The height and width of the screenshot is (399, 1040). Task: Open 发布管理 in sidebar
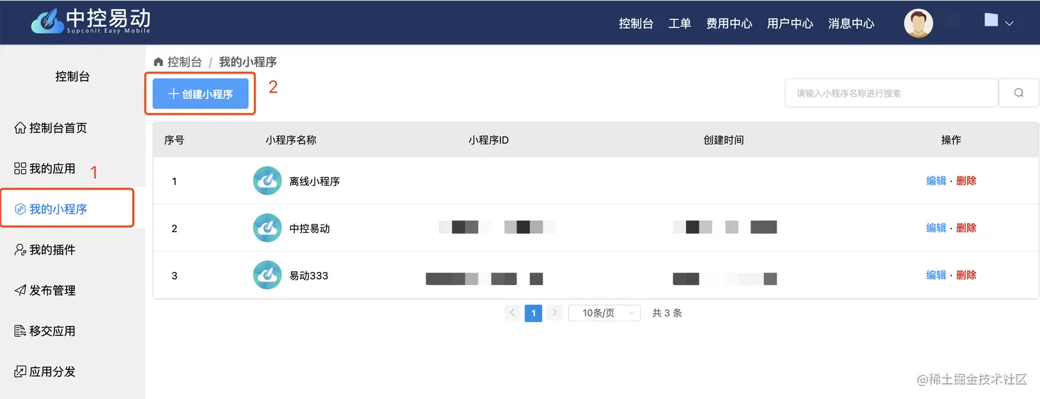(x=45, y=290)
